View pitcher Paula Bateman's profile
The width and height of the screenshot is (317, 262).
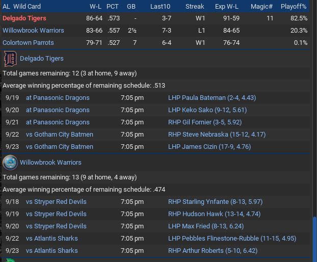tap(212, 98)
